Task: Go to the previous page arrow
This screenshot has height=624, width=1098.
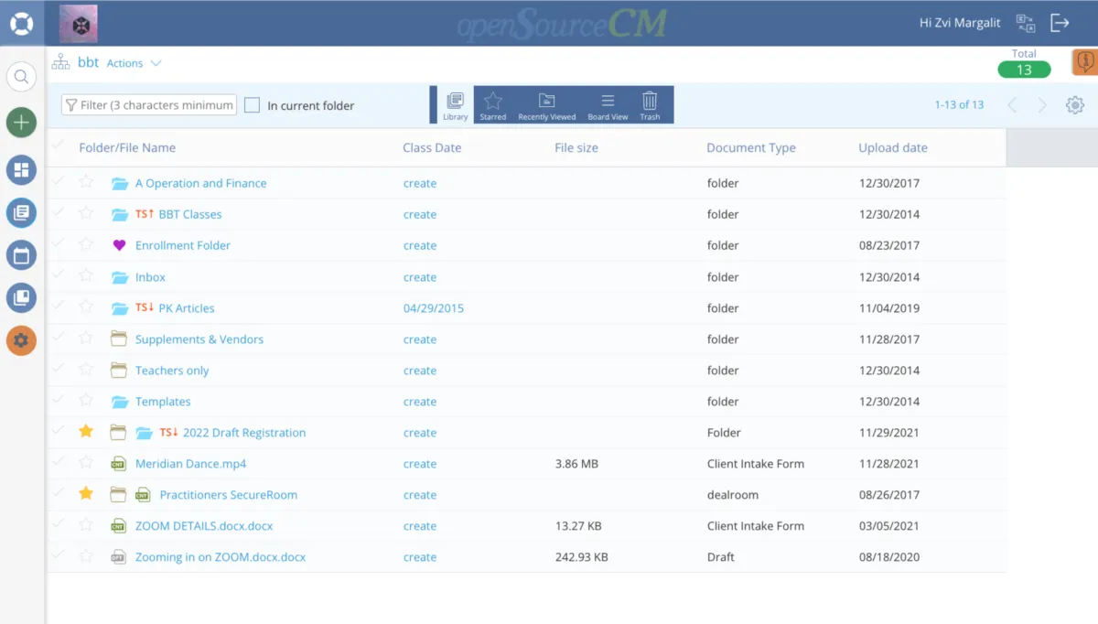Action: 1012,105
